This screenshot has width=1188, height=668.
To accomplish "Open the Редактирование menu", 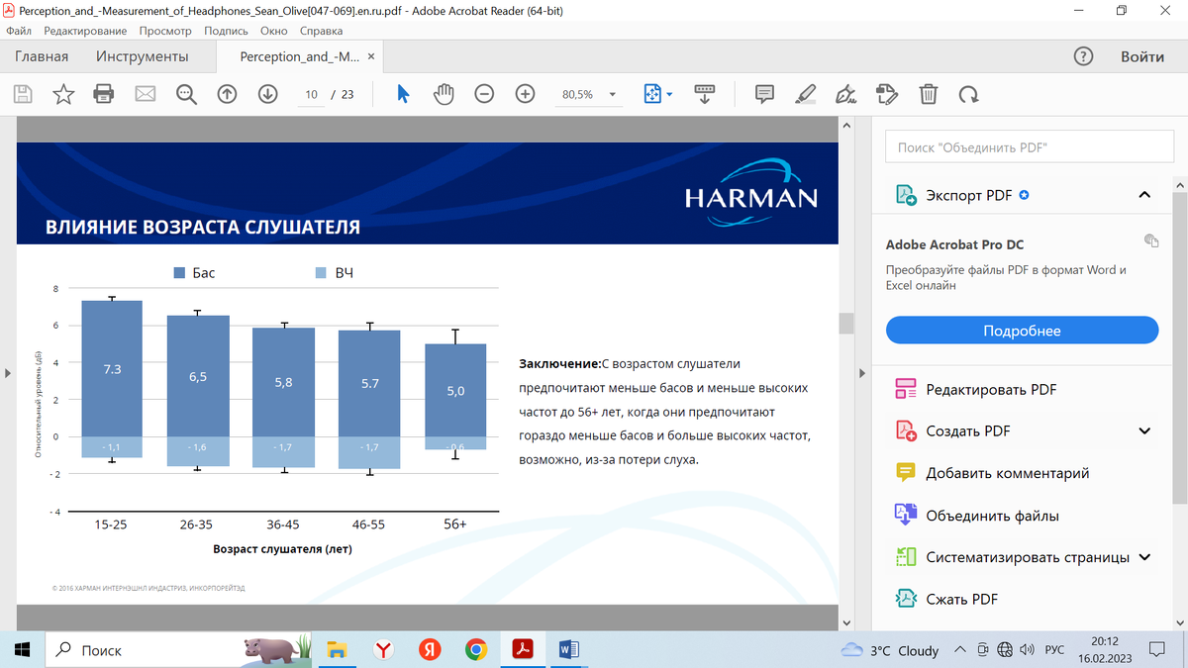I will [85, 31].
